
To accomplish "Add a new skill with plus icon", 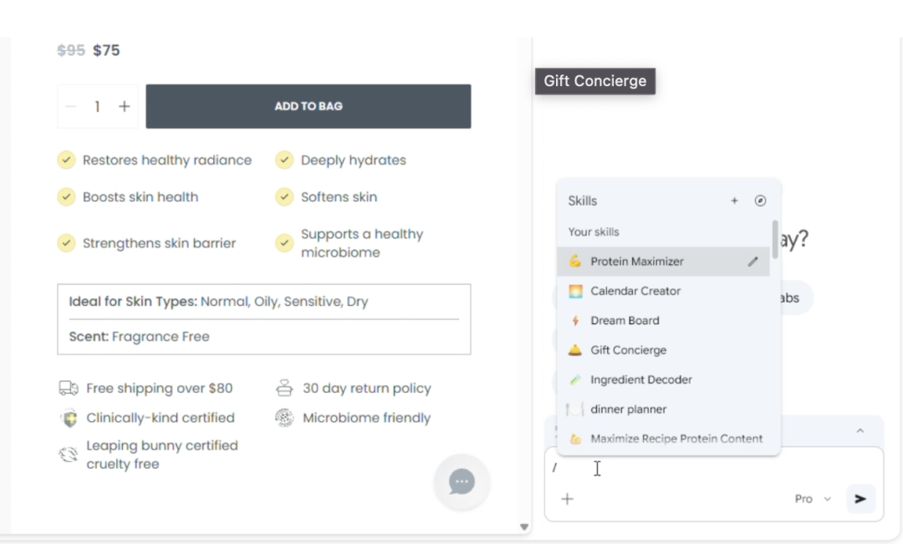I will click(x=734, y=201).
